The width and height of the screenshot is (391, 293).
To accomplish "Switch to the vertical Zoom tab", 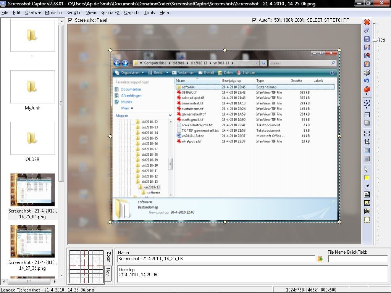I will pyautogui.click(x=108, y=257).
